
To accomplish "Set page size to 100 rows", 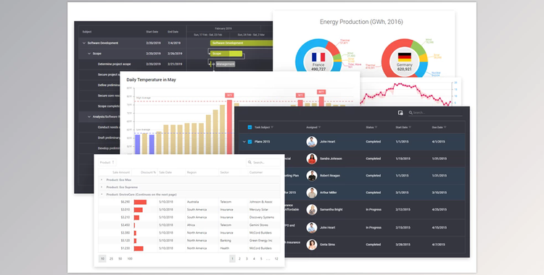I will (130, 259).
